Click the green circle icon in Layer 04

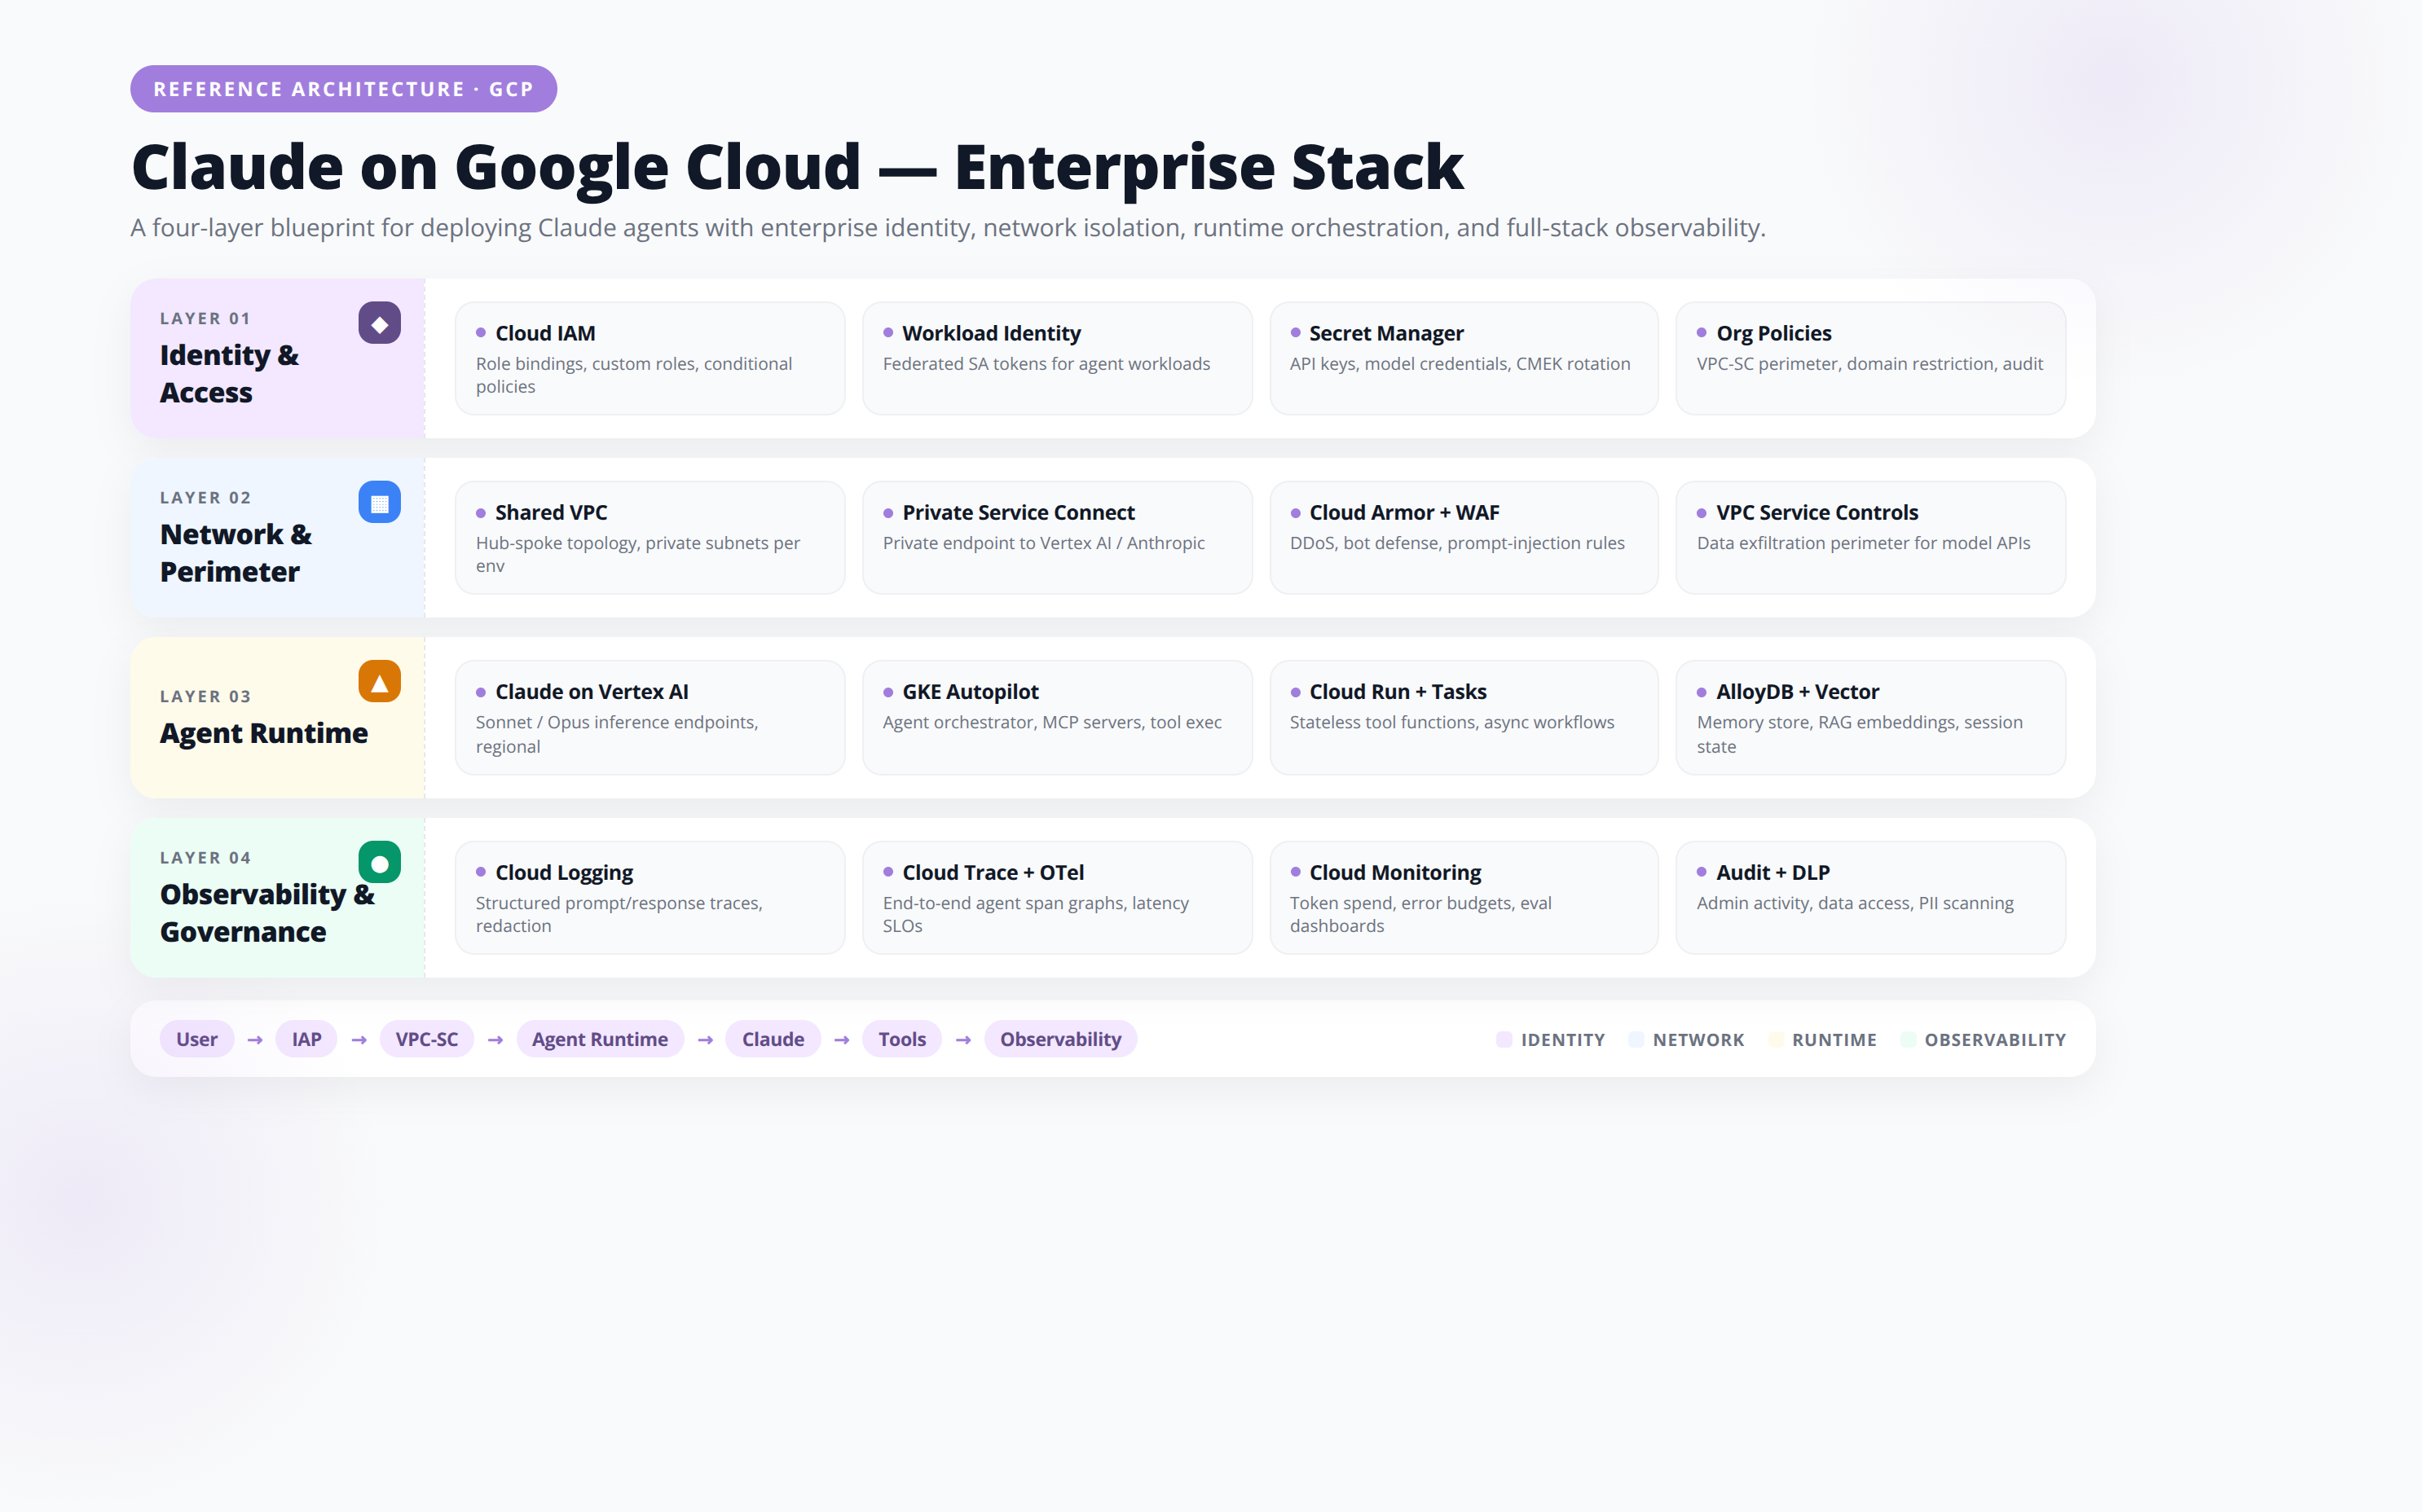pyautogui.click(x=379, y=862)
